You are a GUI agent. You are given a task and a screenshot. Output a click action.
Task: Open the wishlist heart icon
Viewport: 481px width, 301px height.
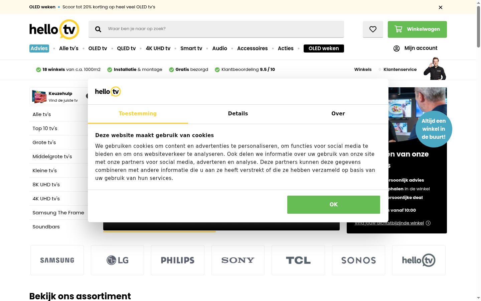[373, 29]
